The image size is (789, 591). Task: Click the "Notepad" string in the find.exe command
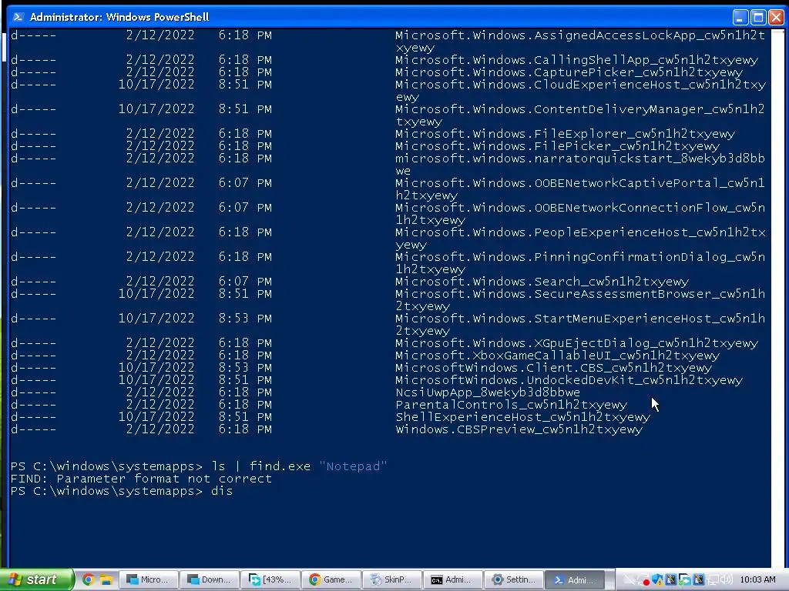[353, 466]
